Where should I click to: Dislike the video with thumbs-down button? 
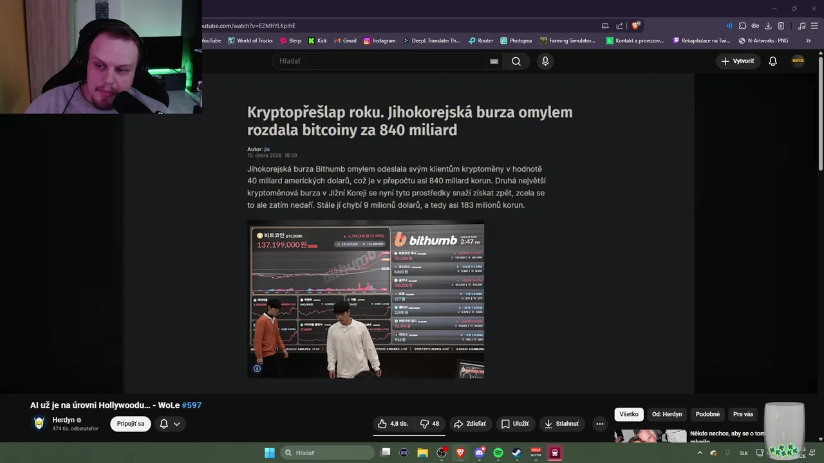429,424
